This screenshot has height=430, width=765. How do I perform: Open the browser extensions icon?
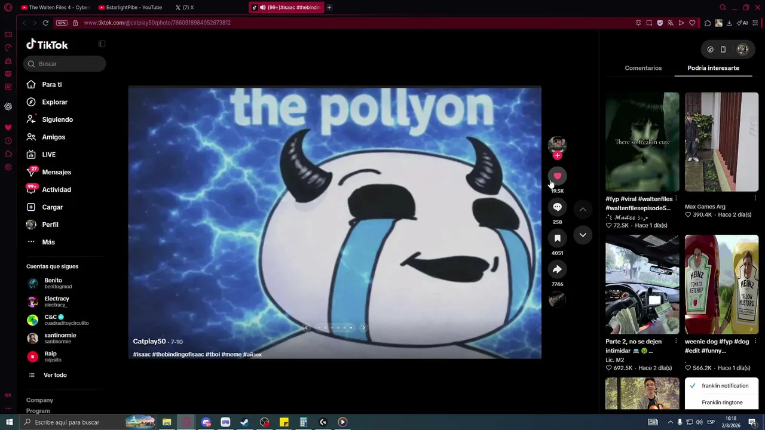(x=708, y=23)
